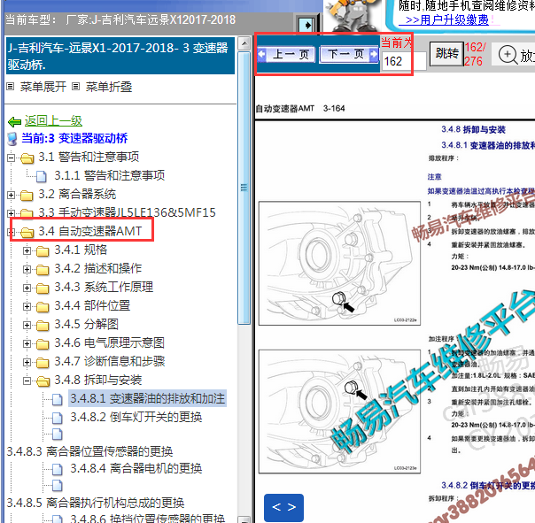Open 3.1.1 警告和注意事项 tree item
This screenshot has height=523, width=535.
[110, 175]
